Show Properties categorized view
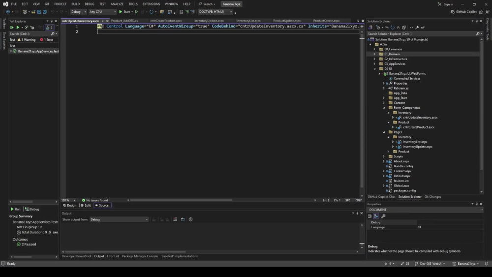 [370, 216]
